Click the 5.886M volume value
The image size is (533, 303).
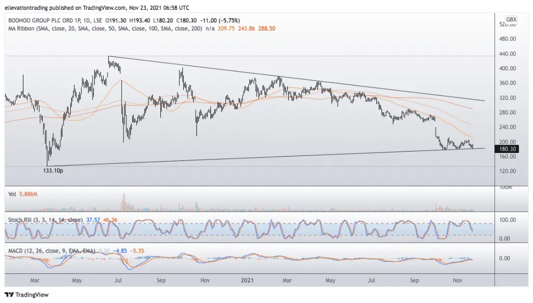pyautogui.click(x=28, y=194)
